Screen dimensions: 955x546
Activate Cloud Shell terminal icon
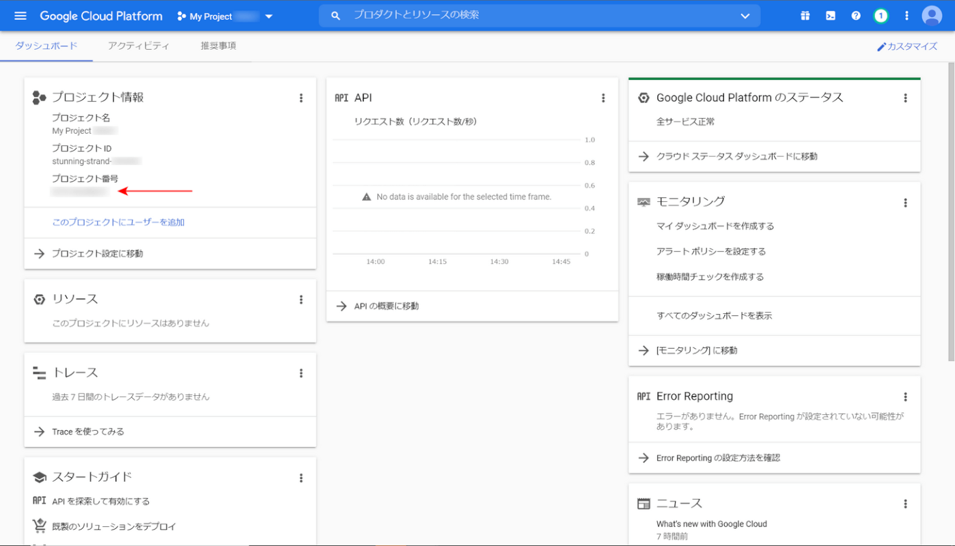[x=831, y=16]
